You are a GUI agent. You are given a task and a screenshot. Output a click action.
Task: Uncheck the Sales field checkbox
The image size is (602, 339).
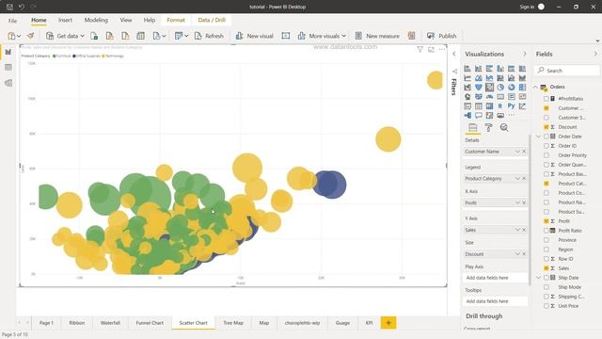(546, 268)
